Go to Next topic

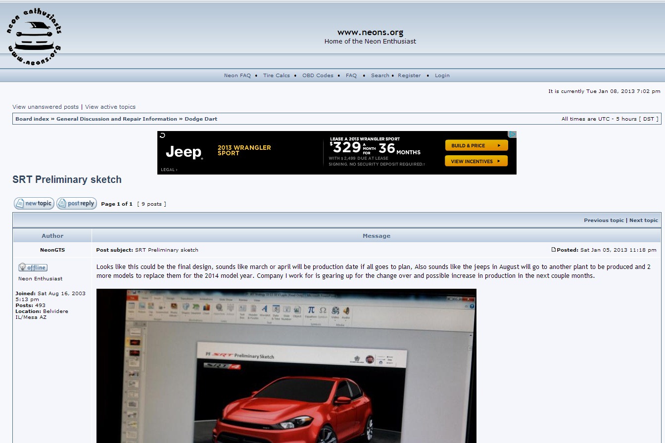[644, 221]
